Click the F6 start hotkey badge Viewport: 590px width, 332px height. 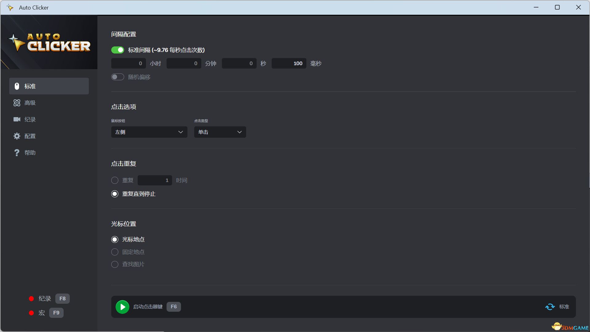(174, 307)
